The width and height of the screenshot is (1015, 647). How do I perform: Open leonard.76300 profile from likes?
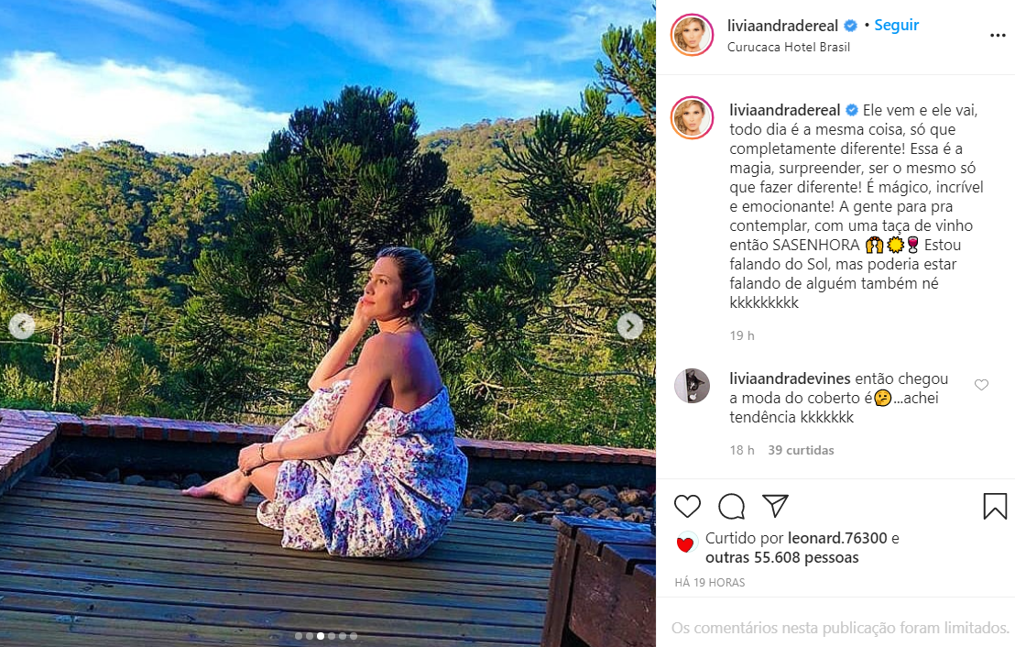(x=837, y=538)
